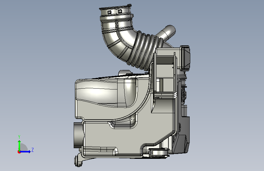Select the mounting lug at the model's bottom-left corner
264x171 pixels.
click(x=78, y=161)
